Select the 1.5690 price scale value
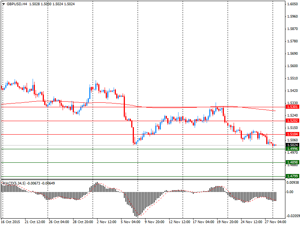Viewport: 300px width, 225px height. (292, 54)
